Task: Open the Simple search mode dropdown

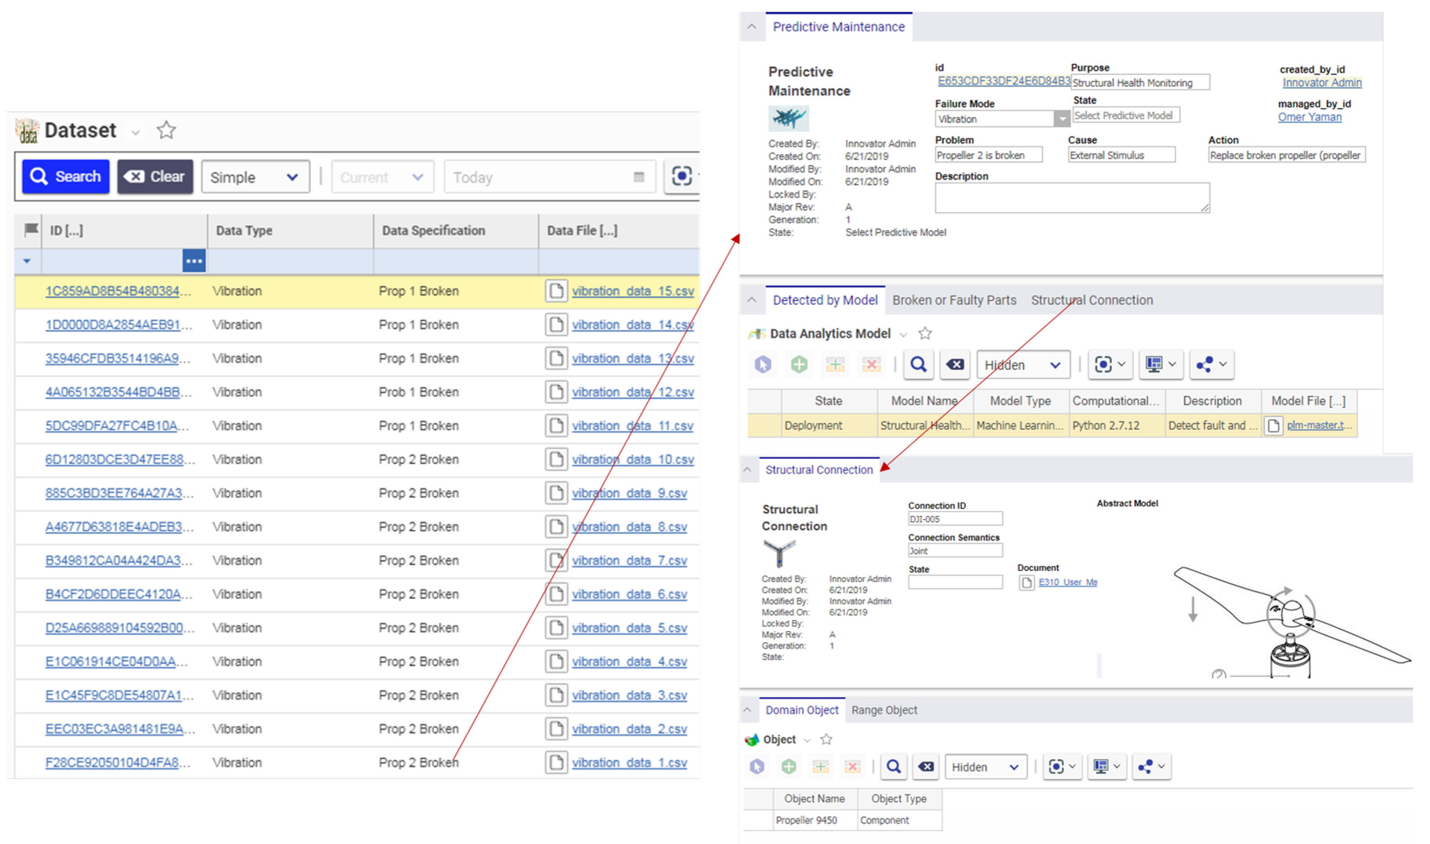Action: (255, 177)
